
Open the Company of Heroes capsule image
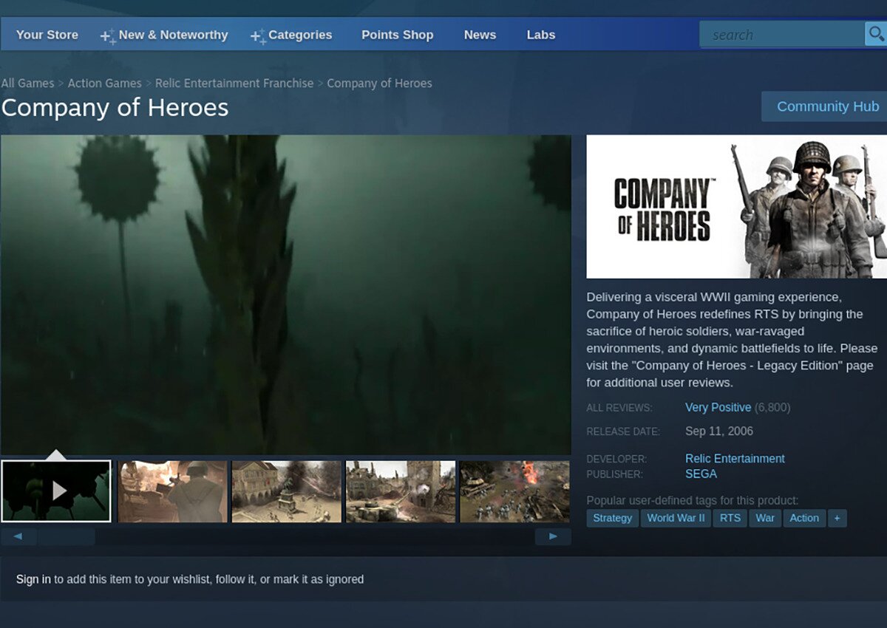pos(736,206)
